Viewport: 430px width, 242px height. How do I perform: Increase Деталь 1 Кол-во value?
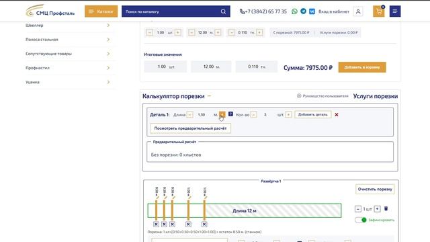tap(288, 115)
